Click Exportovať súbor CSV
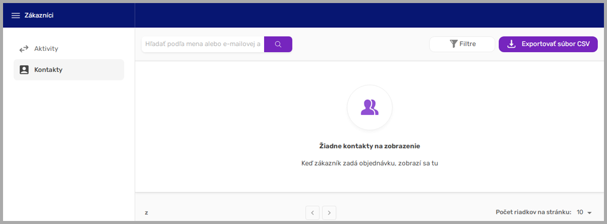Screen dimensions: 607x224 548,44
